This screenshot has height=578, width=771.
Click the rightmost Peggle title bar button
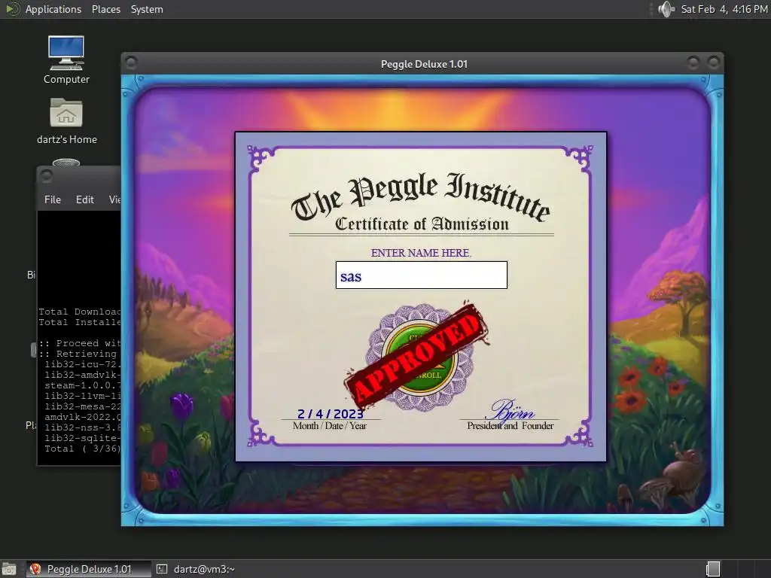714,62
